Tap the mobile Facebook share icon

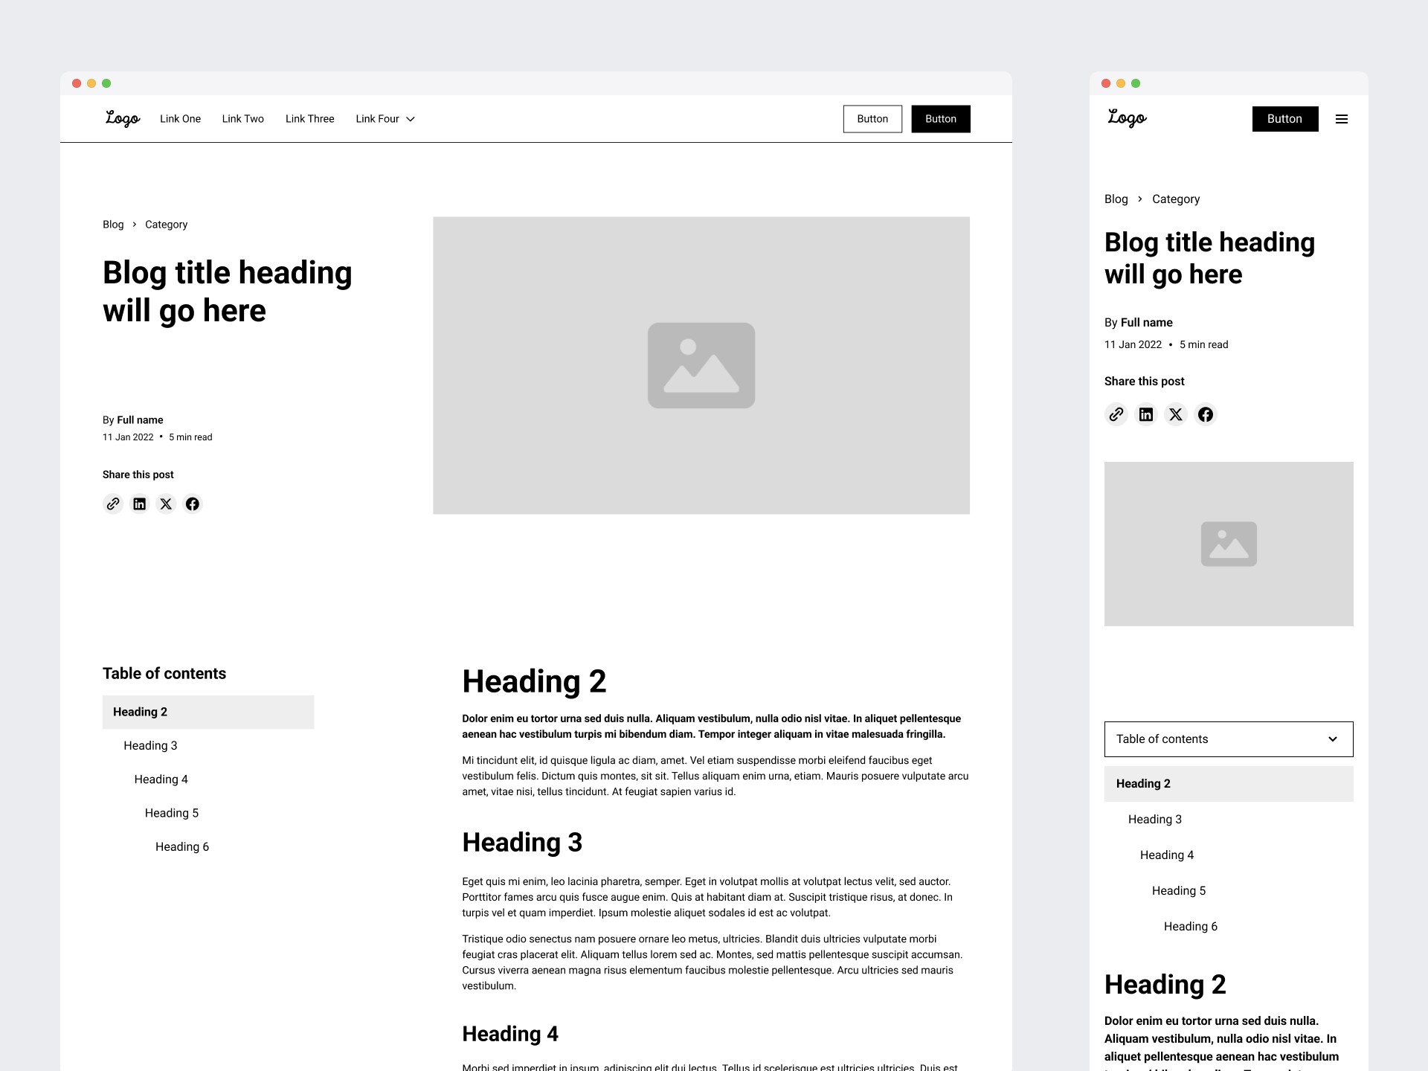pyautogui.click(x=1206, y=414)
